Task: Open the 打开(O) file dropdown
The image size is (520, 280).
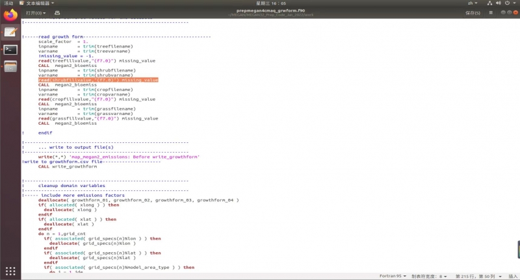Action: pyautogui.click(x=36, y=12)
